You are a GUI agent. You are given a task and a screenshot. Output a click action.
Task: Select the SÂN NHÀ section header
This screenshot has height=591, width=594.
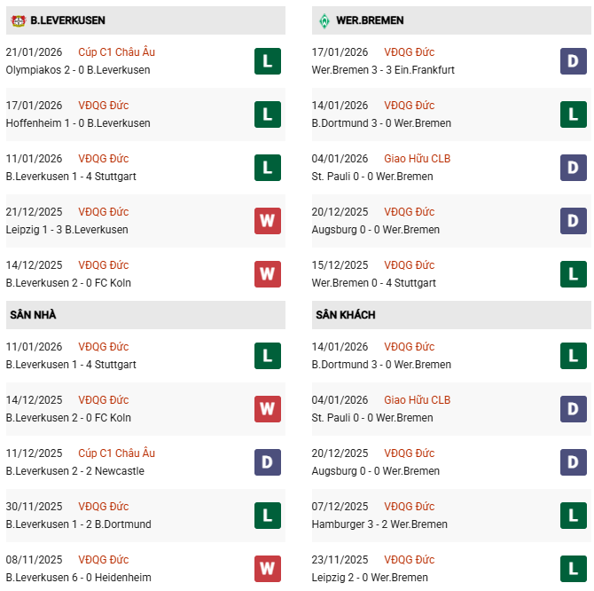pyautogui.click(x=33, y=314)
